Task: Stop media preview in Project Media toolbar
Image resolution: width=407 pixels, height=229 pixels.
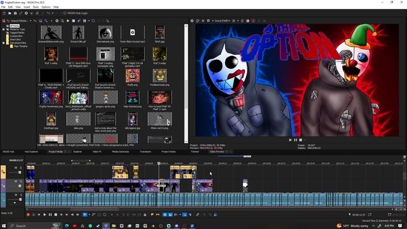Action: 74,21
